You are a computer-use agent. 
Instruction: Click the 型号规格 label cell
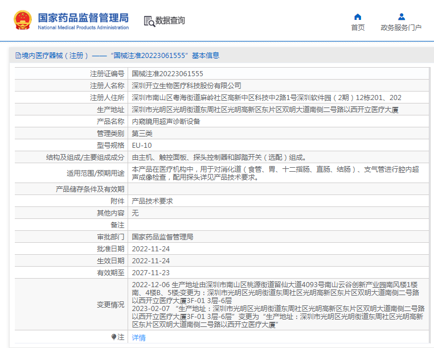pyautogui.click(x=71, y=146)
